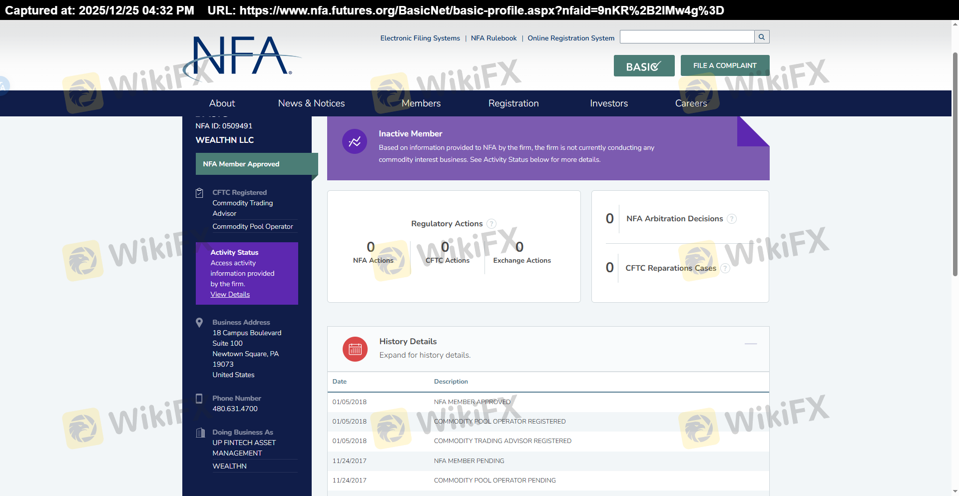Click the NFA Actions count
The image size is (959, 496).
pyautogui.click(x=371, y=247)
